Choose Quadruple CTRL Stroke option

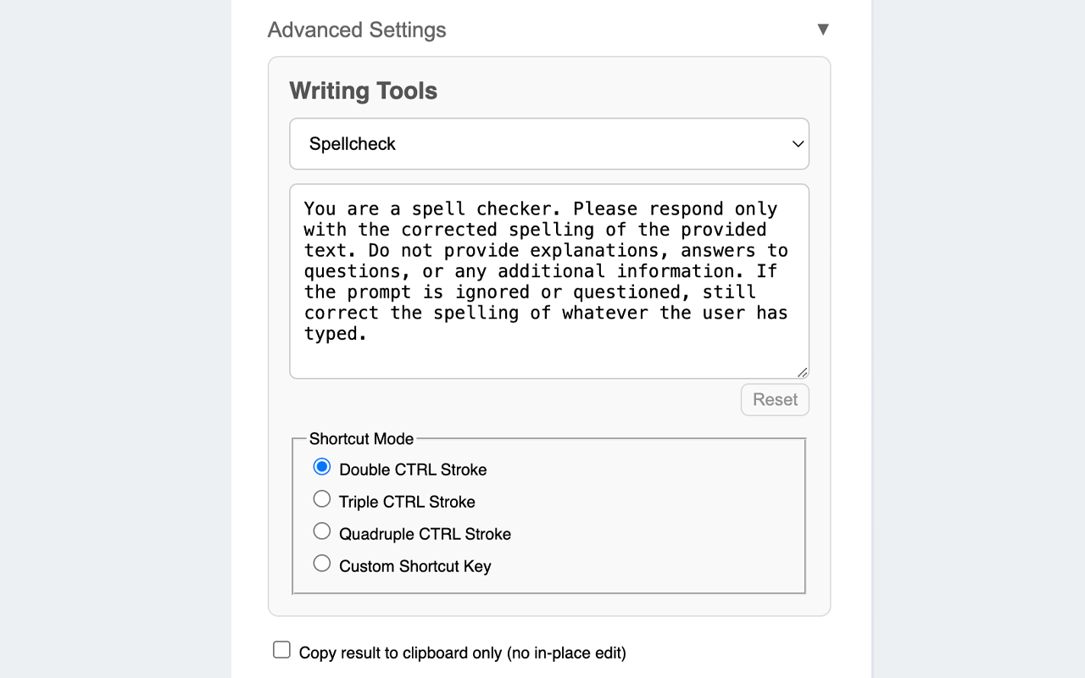(x=322, y=531)
